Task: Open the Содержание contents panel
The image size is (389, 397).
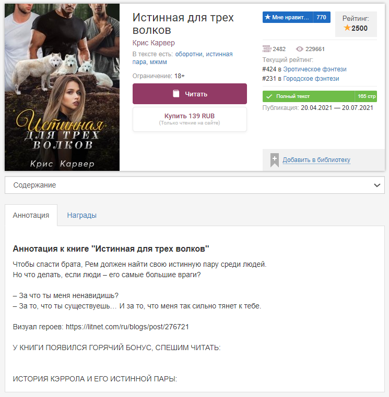Action: click(x=195, y=185)
